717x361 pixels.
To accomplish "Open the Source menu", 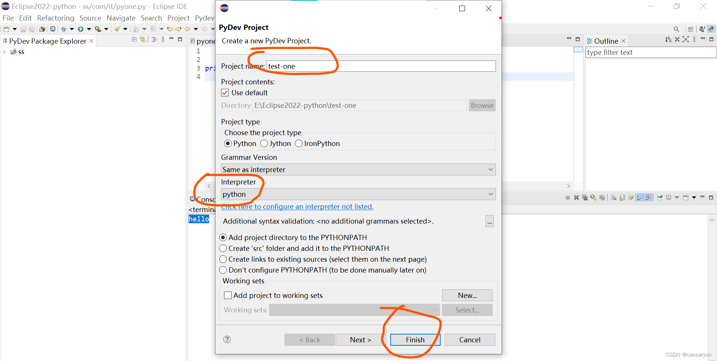I will tap(90, 18).
